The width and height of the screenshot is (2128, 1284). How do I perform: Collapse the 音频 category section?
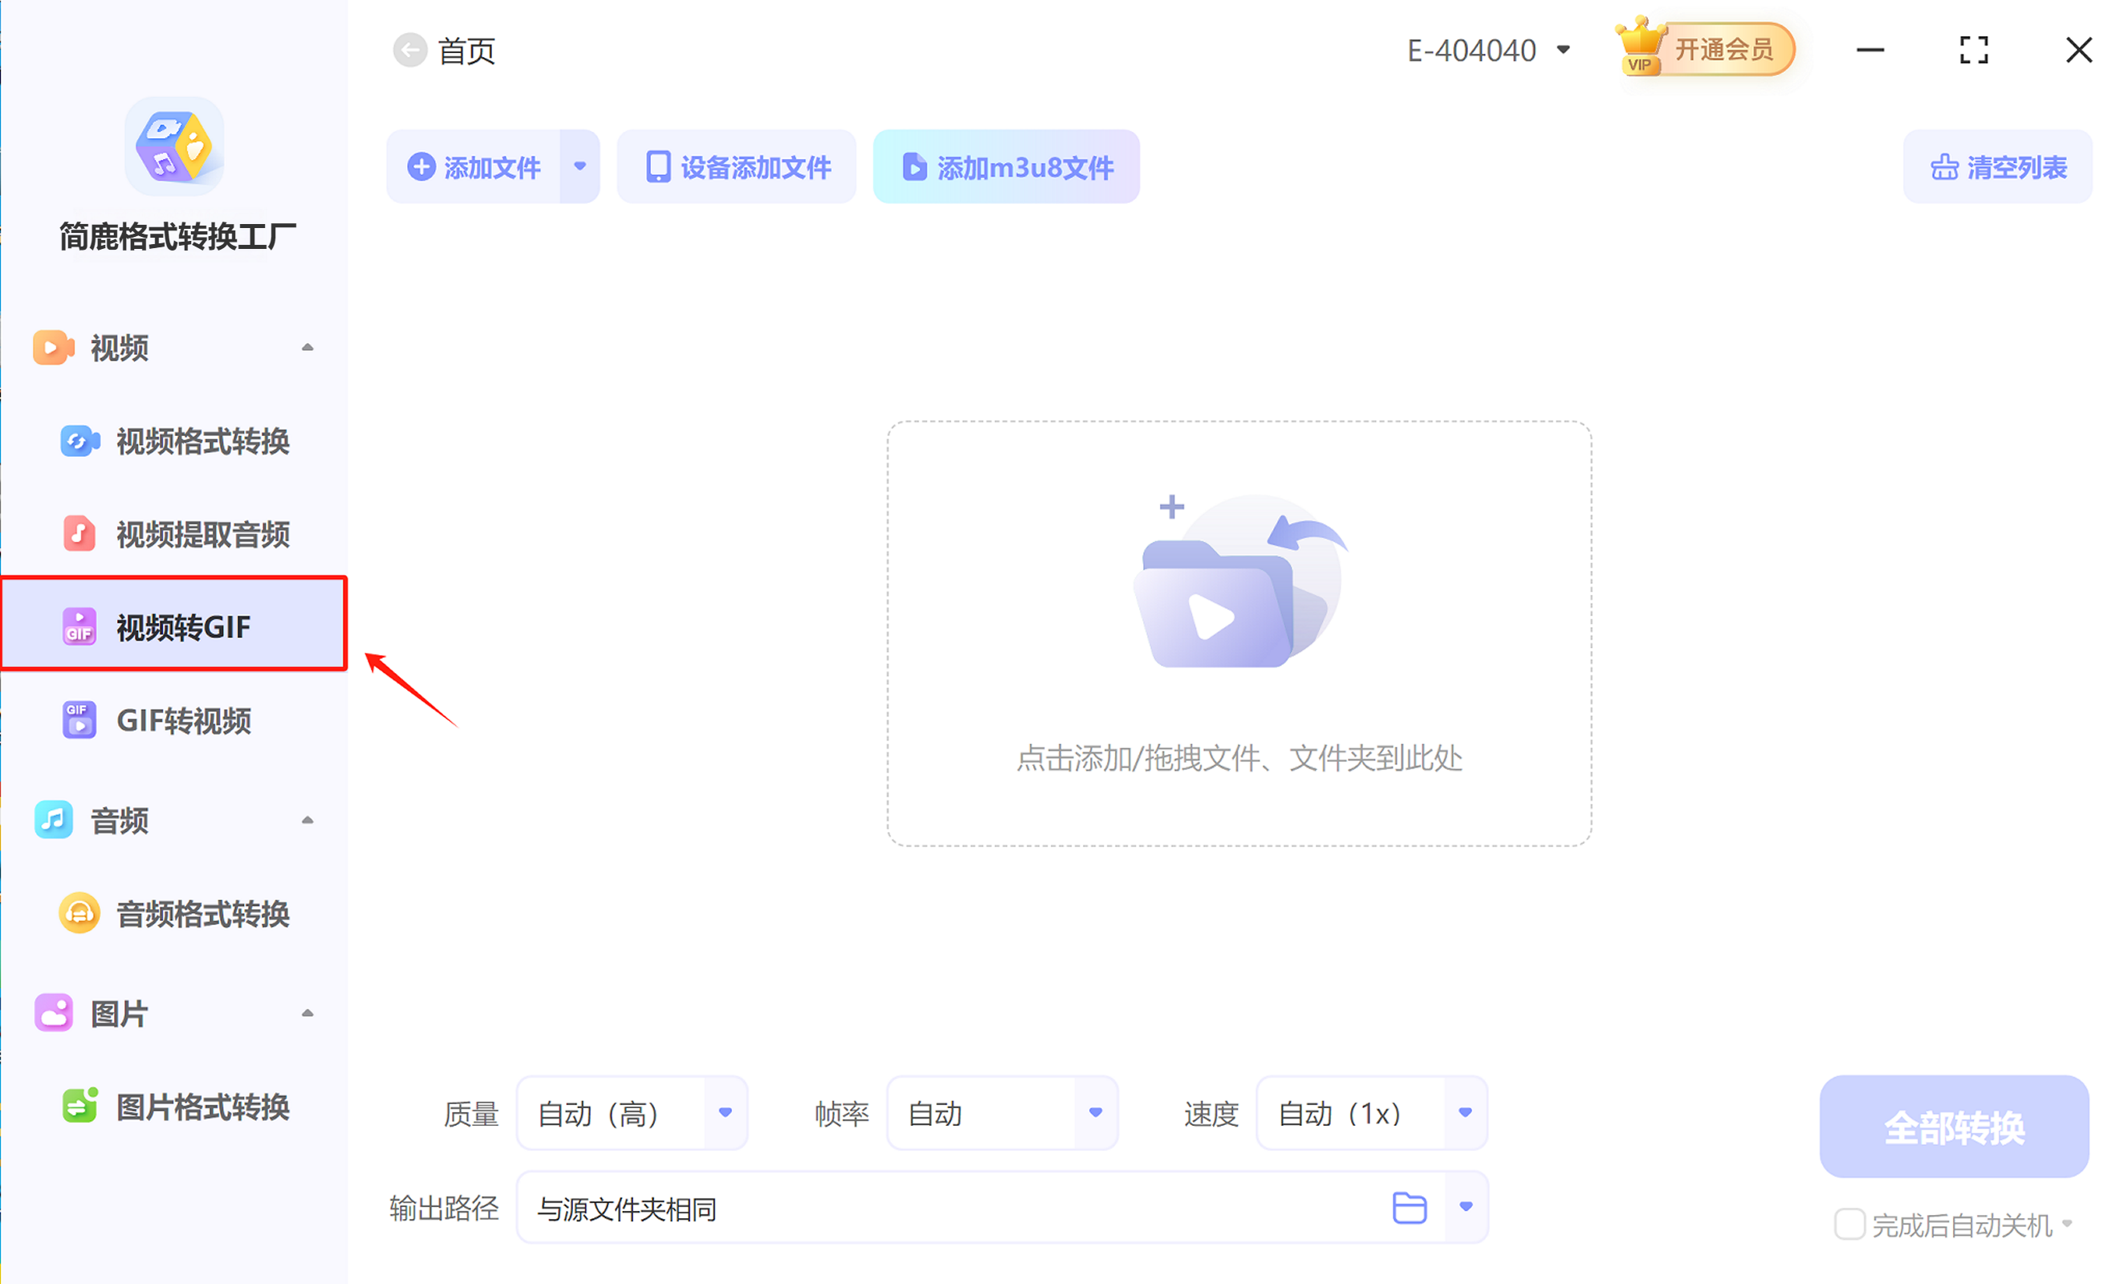coord(307,819)
